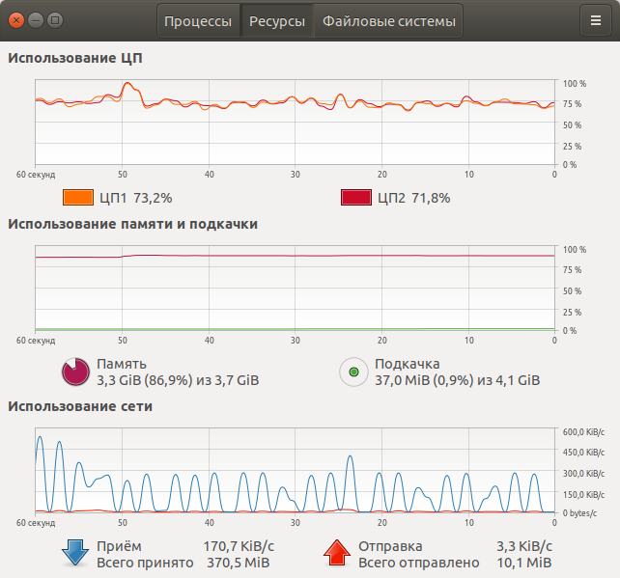
Task: Click the ЦП2 71,8% label
Action: (413, 198)
